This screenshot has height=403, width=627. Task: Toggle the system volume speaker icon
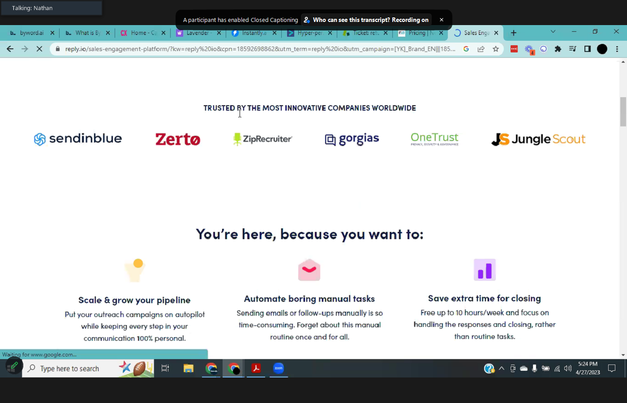pos(568,369)
